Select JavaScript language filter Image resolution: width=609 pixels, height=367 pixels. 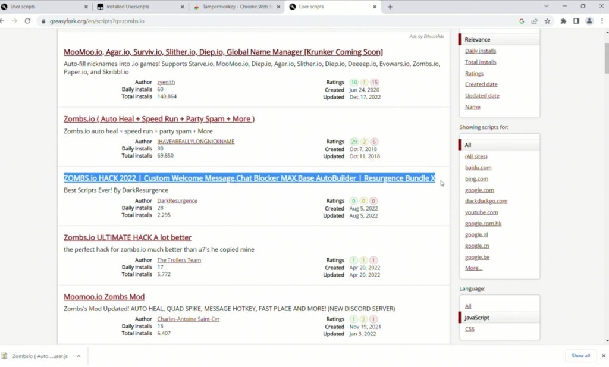500,318
